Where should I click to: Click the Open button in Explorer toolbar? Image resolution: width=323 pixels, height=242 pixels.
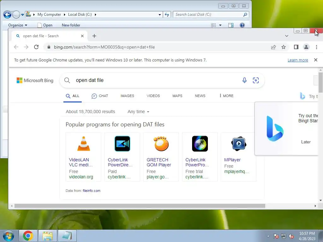[x=45, y=25]
